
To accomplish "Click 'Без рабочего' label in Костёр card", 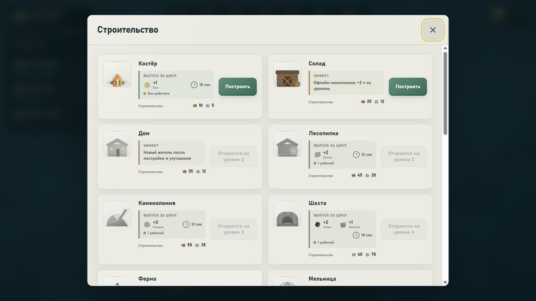I will click(158, 94).
